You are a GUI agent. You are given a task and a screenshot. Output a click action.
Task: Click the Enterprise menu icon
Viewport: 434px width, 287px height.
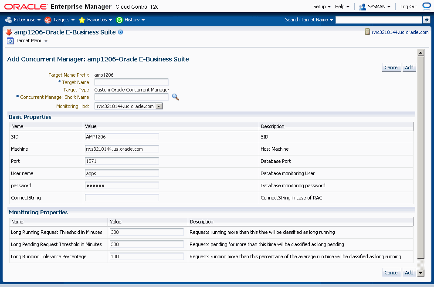click(x=9, y=20)
